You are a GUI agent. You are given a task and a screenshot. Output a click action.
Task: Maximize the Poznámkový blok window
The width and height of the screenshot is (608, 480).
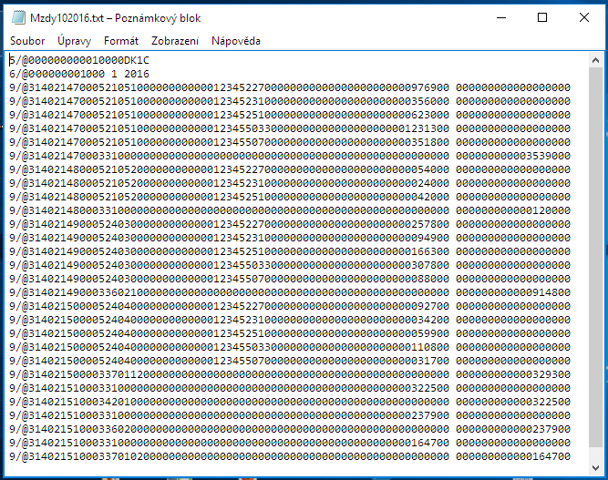[542, 18]
